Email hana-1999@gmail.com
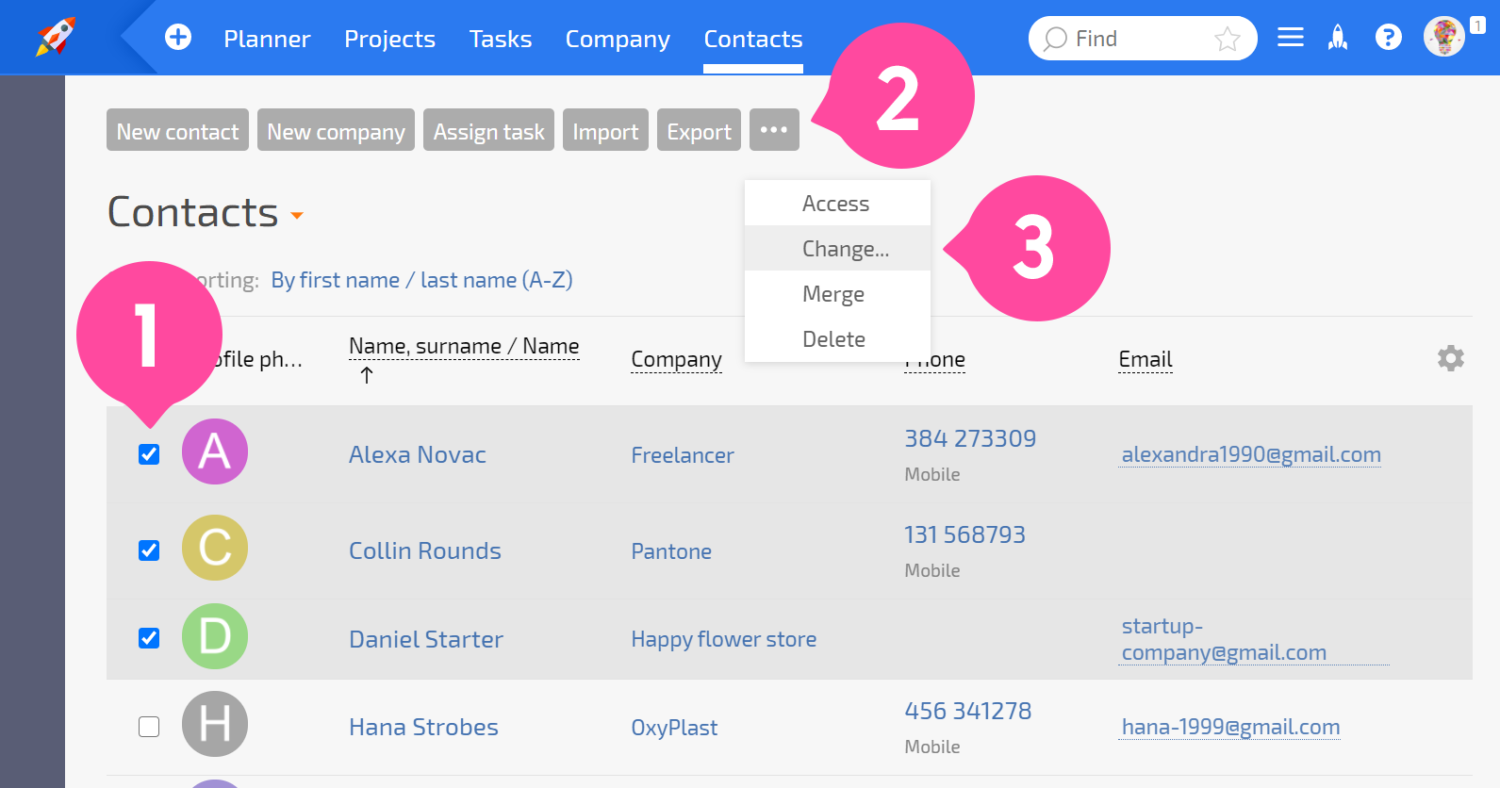This screenshot has height=788, width=1500. coord(1230,727)
